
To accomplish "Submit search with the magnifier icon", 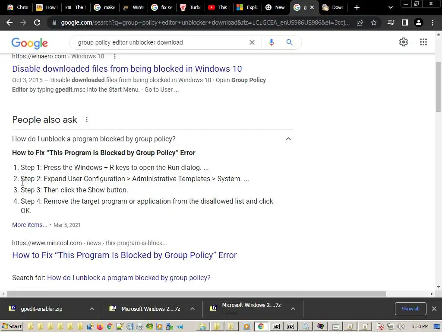I will [289, 42].
